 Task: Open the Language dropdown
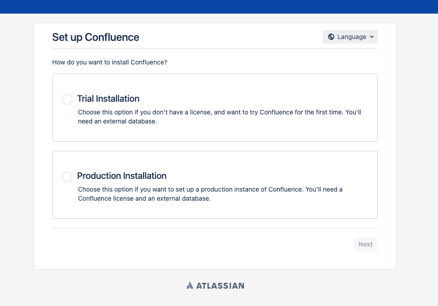click(350, 37)
